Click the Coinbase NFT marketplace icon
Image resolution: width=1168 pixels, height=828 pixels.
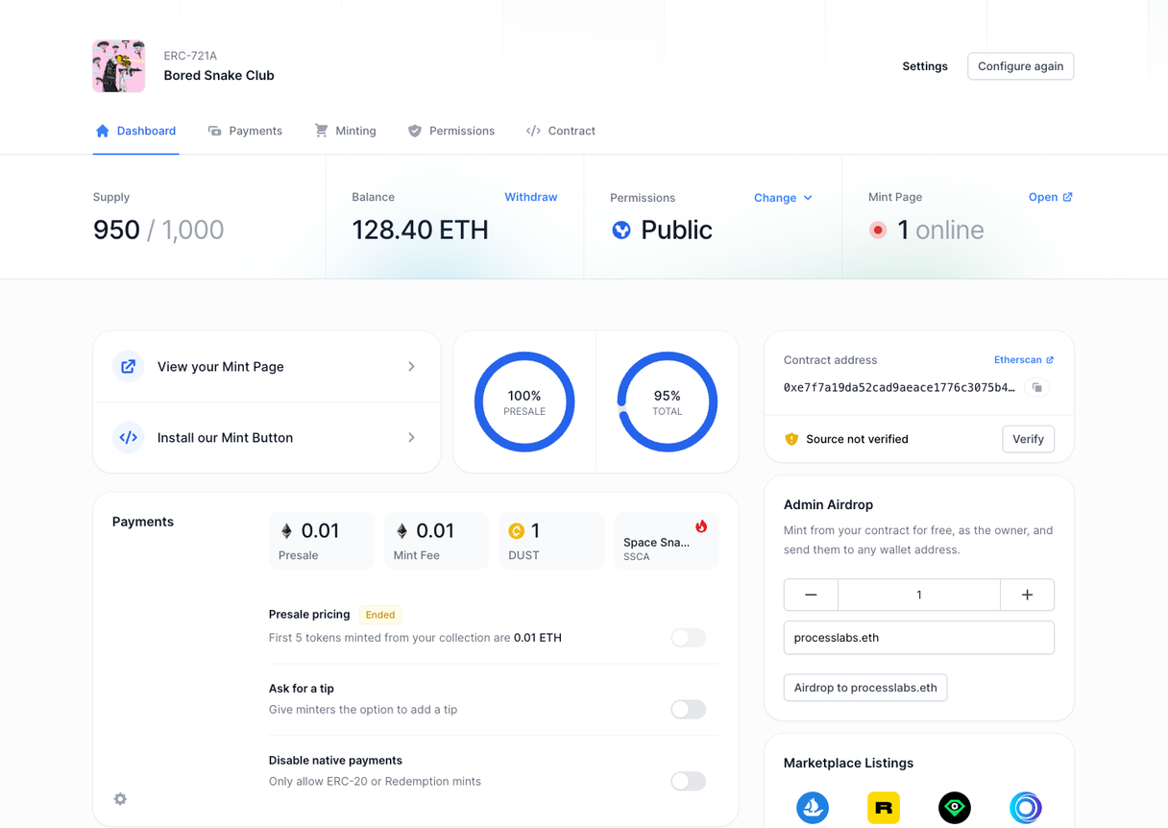(1026, 808)
